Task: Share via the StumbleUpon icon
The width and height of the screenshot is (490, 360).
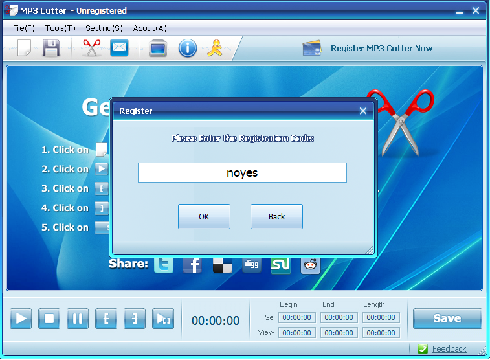Action: [281, 265]
